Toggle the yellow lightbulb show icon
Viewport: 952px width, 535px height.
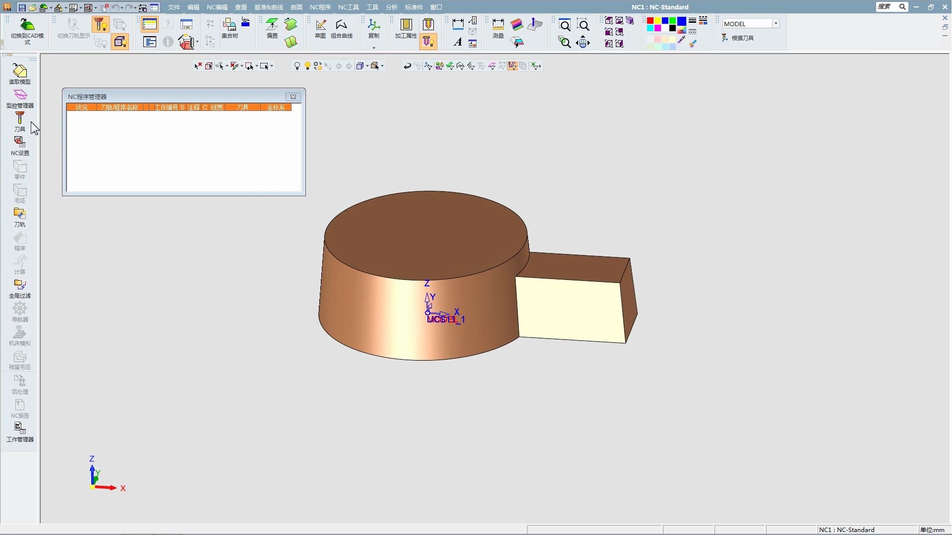(x=307, y=66)
